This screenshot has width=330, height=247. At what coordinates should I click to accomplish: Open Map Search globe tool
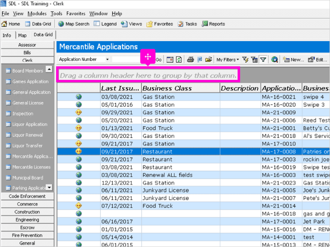(x=74, y=24)
